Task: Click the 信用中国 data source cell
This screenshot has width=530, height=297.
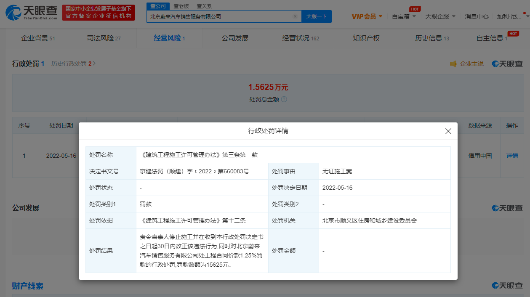Action: tap(480, 156)
